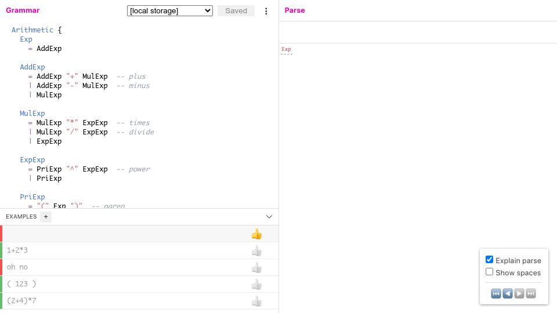The image size is (557, 313).
Task: Jump to first parse step
Action: pos(496,293)
